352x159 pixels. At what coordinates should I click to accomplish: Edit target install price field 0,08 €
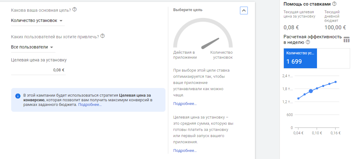38,70
